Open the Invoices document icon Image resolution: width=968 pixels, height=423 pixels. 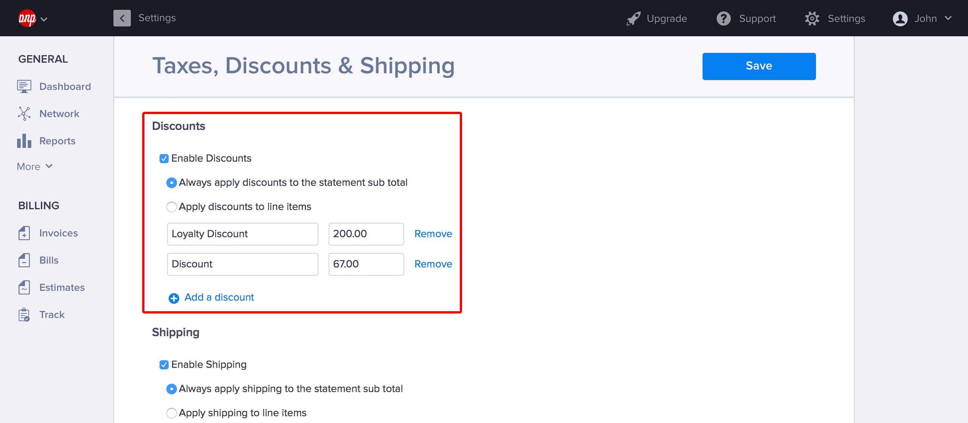(24, 233)
